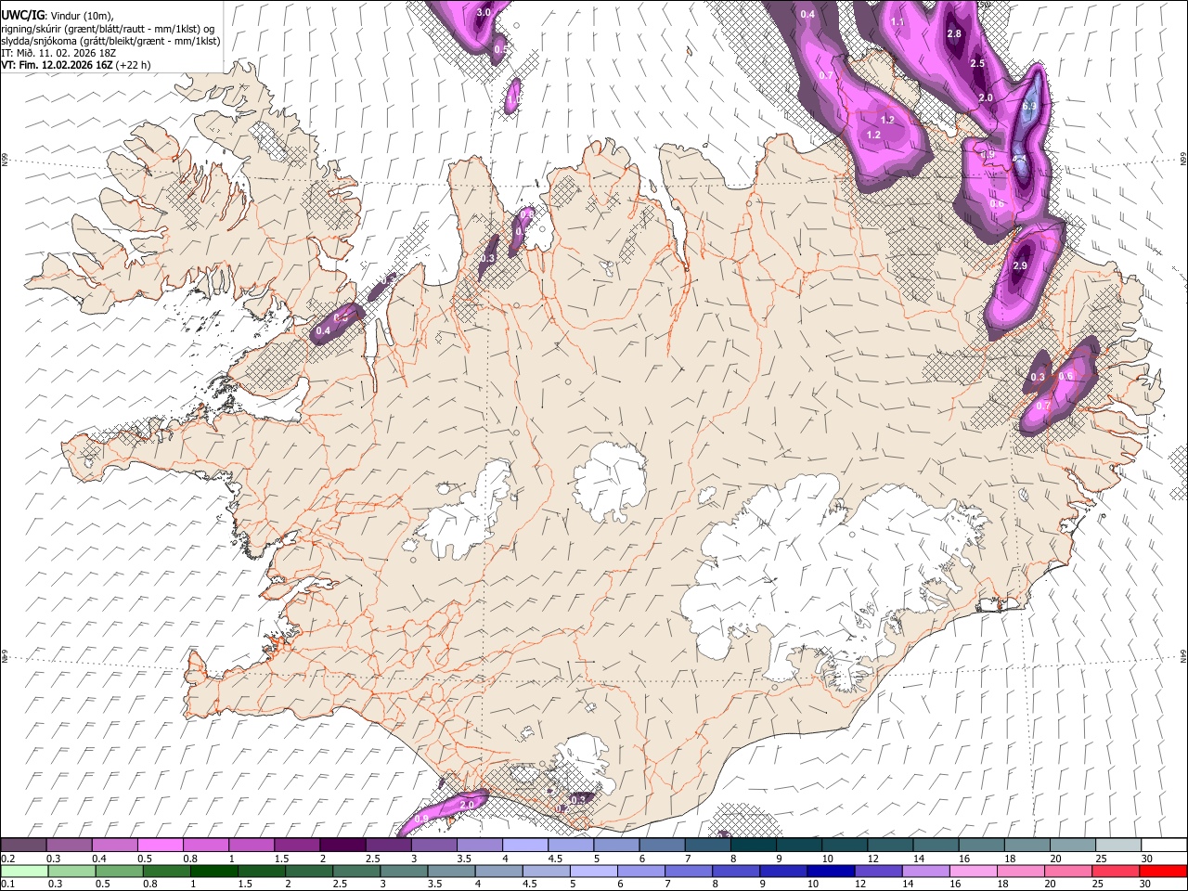Select lower legend swatch between 0.5 and 0.8
The width and height of the screenshot is (1188, 891).
coord(120,871)
